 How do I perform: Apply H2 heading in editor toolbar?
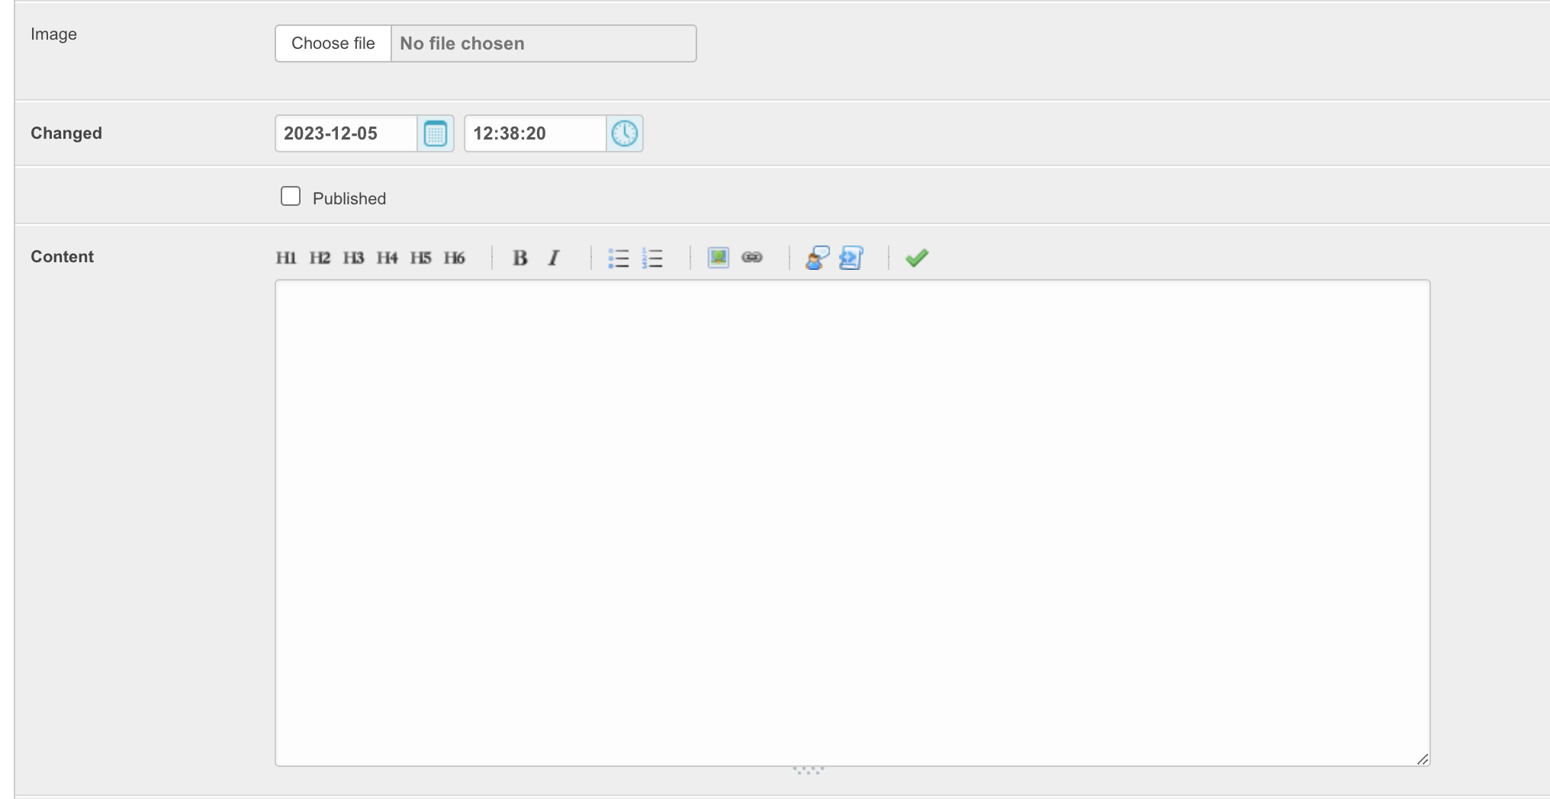coord(320,258)
